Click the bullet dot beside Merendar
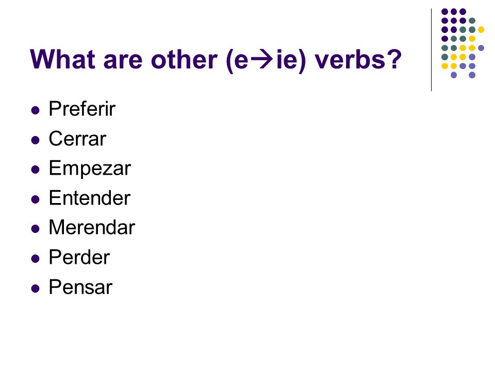This screenshot has width=495, height=371. [36, 229]
